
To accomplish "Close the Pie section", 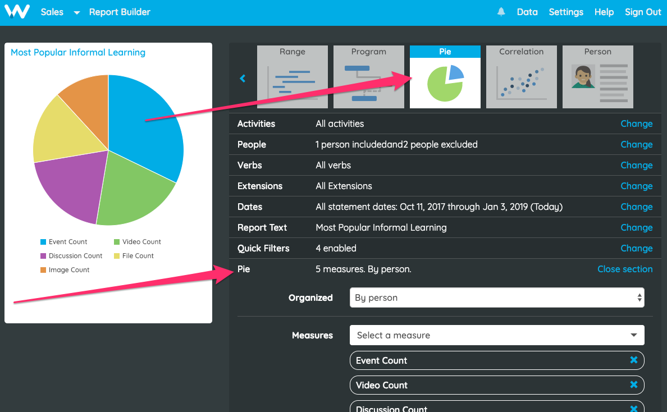I will [x=625, y=269].
